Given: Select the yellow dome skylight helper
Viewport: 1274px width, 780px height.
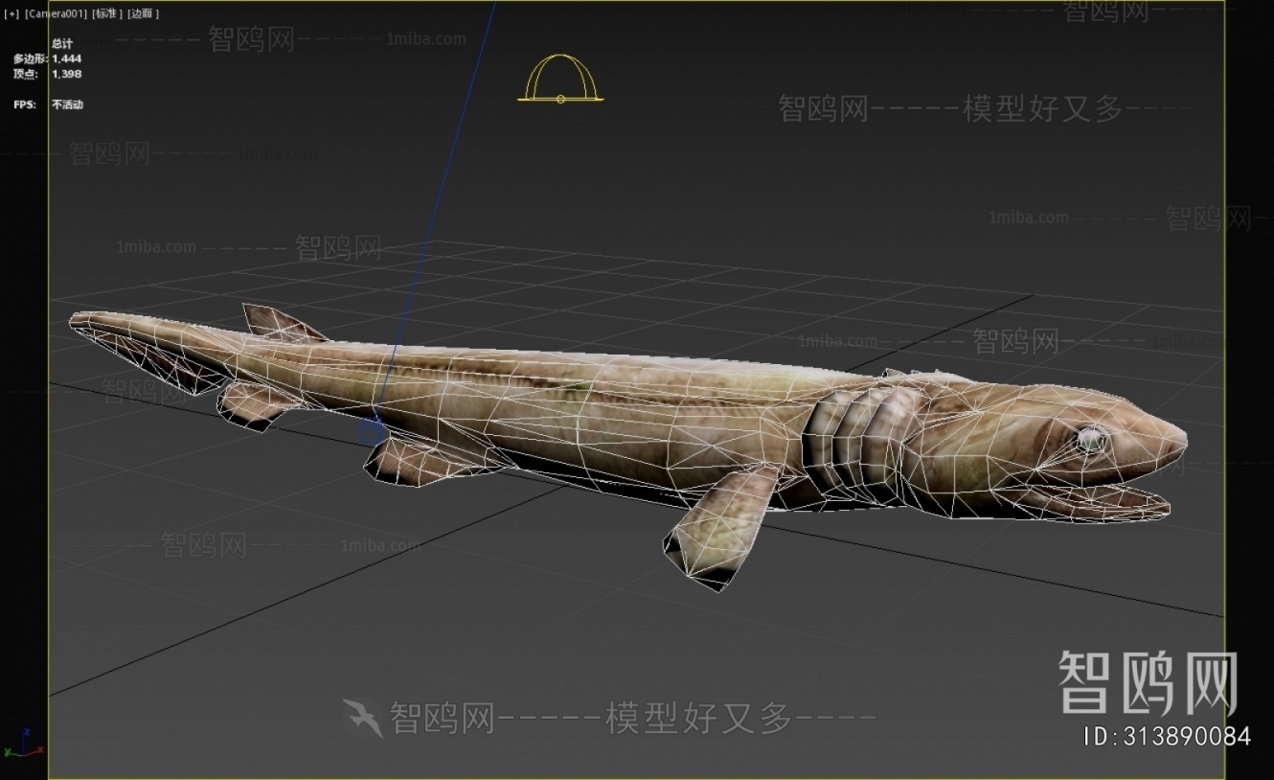Looking at the screenshot, I should (x=560, y=78).
